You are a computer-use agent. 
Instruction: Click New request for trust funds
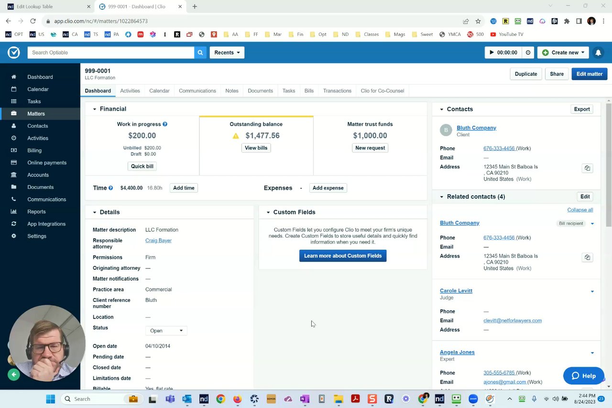pos(370,148)
